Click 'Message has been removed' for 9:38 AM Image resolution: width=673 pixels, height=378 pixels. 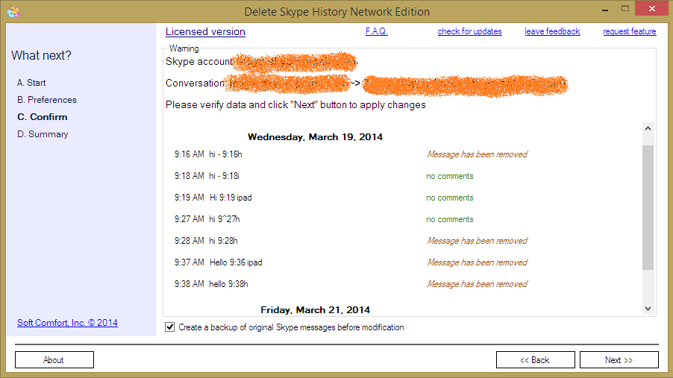click(x=477, y=284)
